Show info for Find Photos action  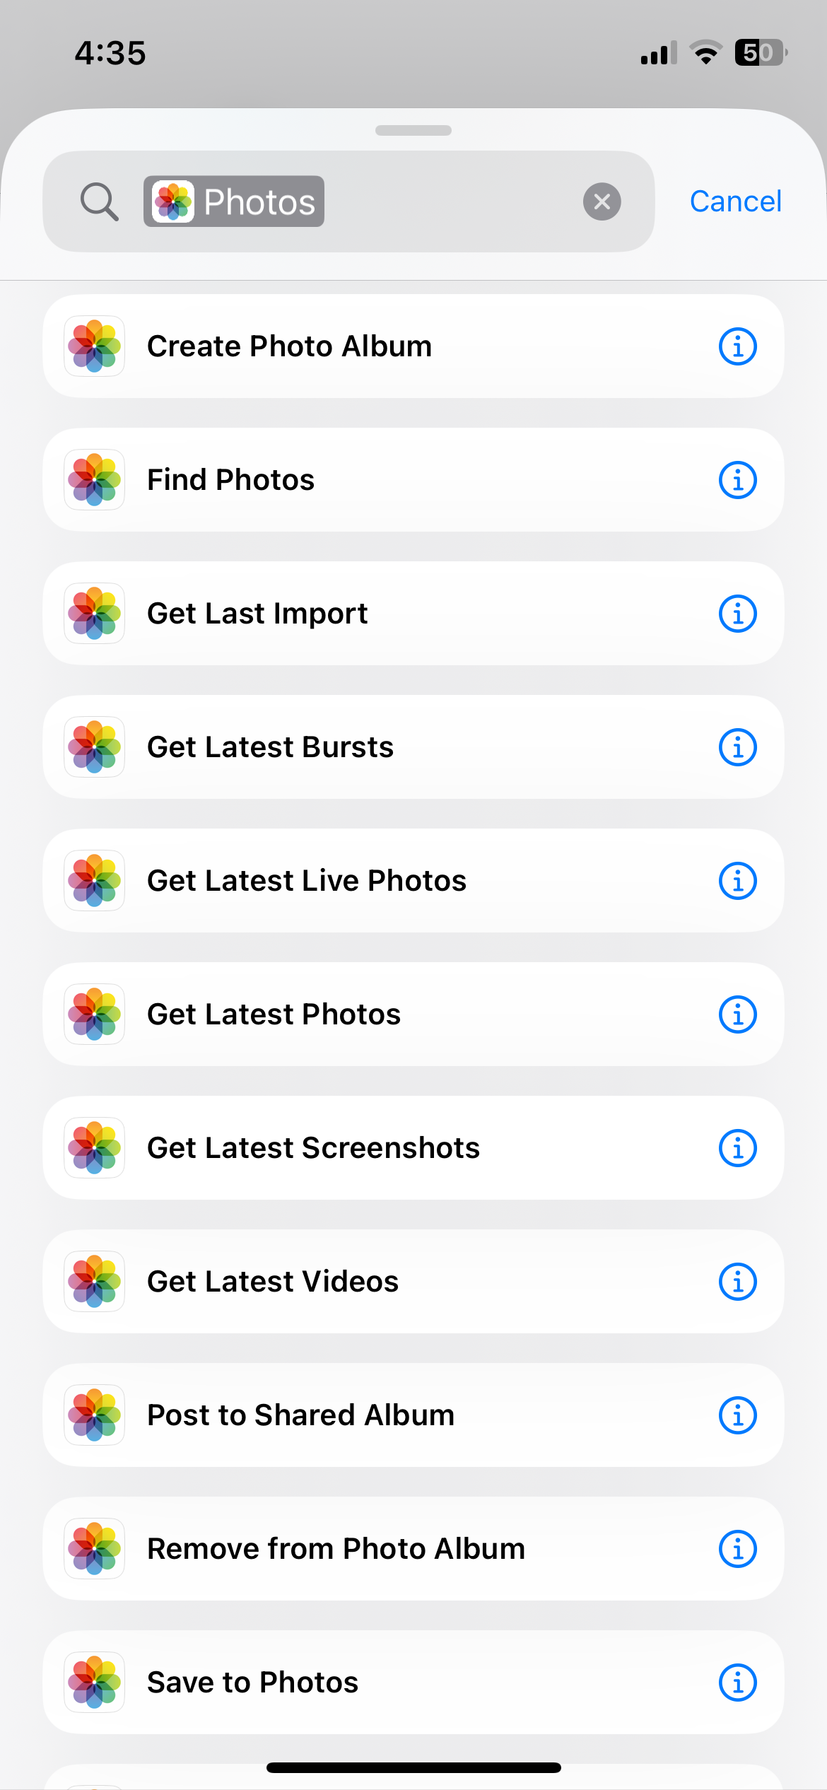click(x=737, y=480)
